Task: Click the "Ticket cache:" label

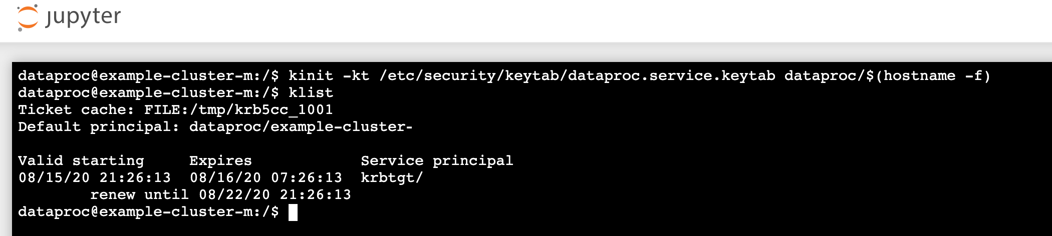Action: tap(76, 110)
